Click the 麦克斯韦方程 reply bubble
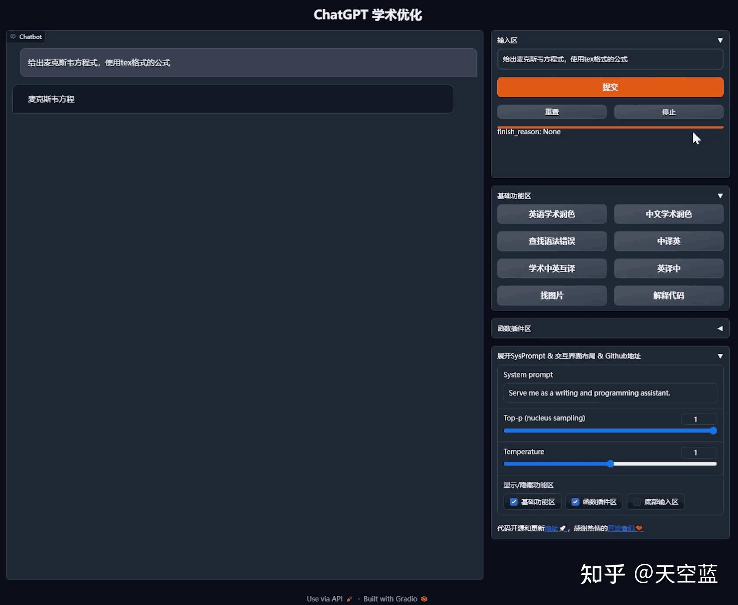Image resolution: width=738 pixels, height=605 pixels. tap(233, 99)
